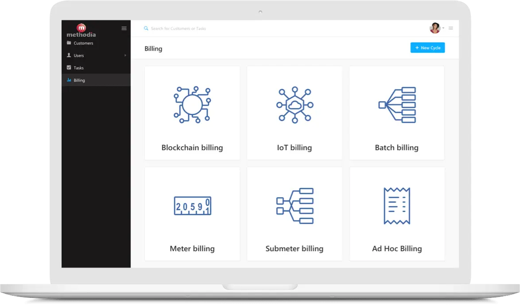The height and width of the screenshot is (305, 520).
Task: Click the Ad Hoc Billing receipt icon
Action: 397,206
